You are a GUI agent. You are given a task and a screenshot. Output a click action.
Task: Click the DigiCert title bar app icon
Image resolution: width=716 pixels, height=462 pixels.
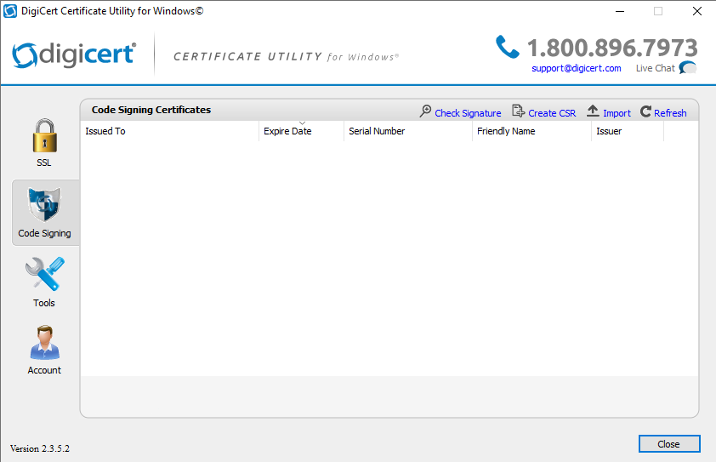point(10,11)
